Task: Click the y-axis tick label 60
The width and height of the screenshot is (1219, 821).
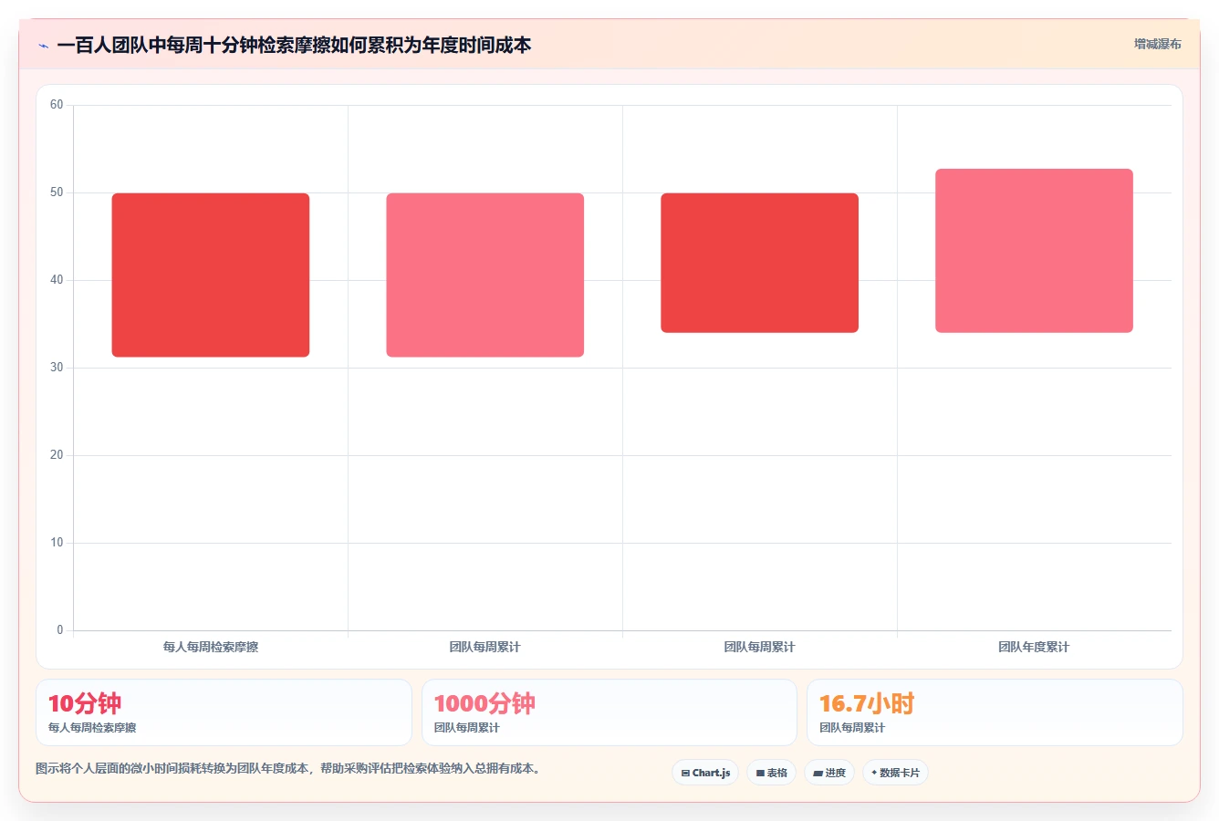Action: pos(57,105)
